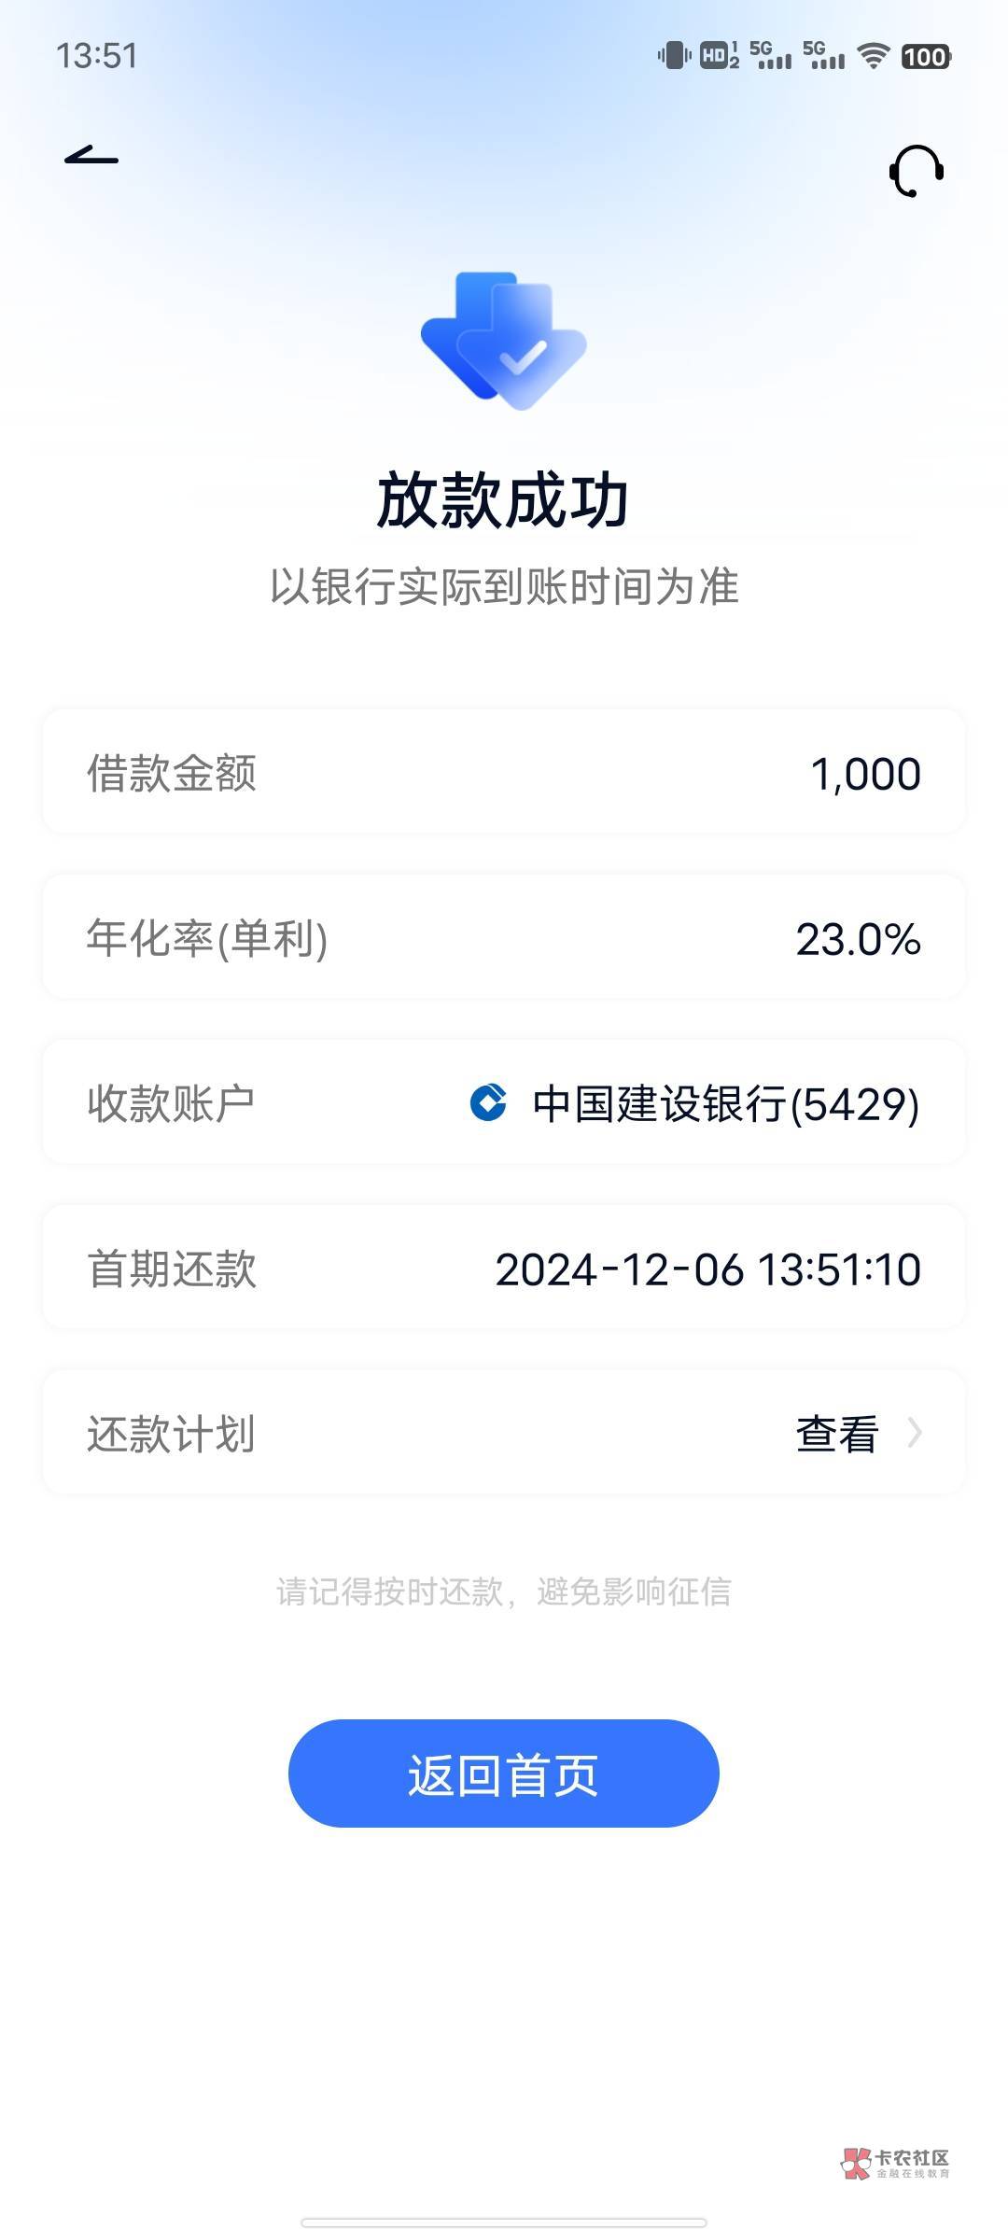Expand repayment plan chevron arrow

point(915,1433)
